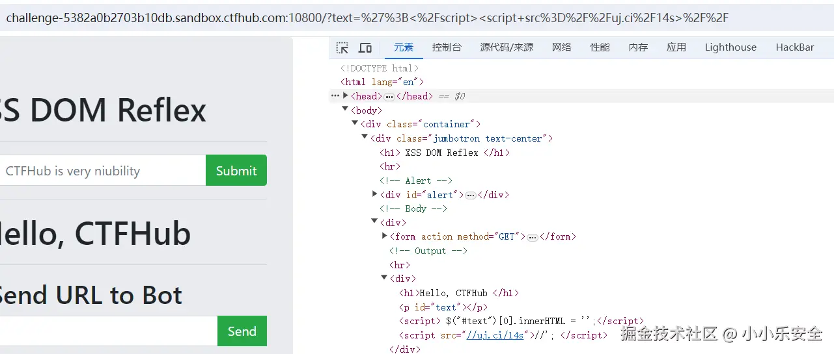Screen dimensions: 834x354
Task: Expand the div id alert node
Action: coord(374,194)
